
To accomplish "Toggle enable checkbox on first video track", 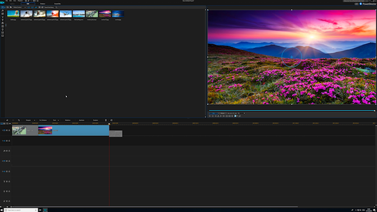I will 7,130.
